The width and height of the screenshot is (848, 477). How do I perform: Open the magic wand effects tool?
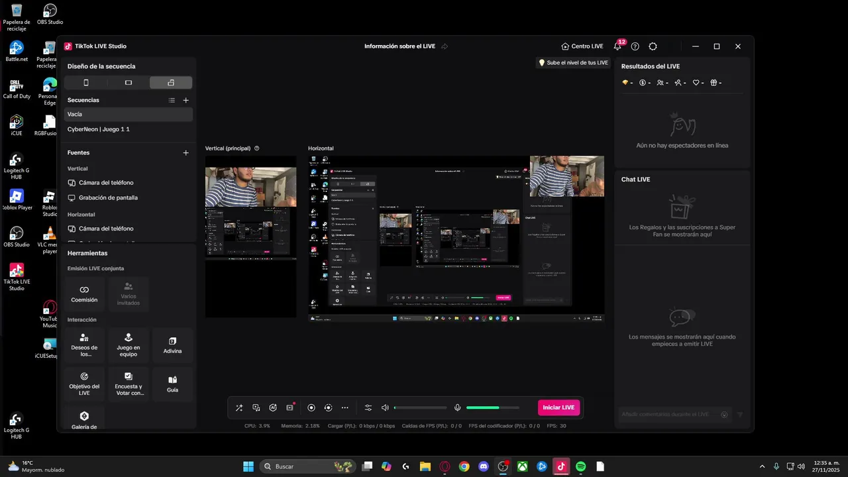coord(239,407)
